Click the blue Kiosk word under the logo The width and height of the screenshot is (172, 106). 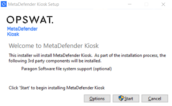point(13,34)
